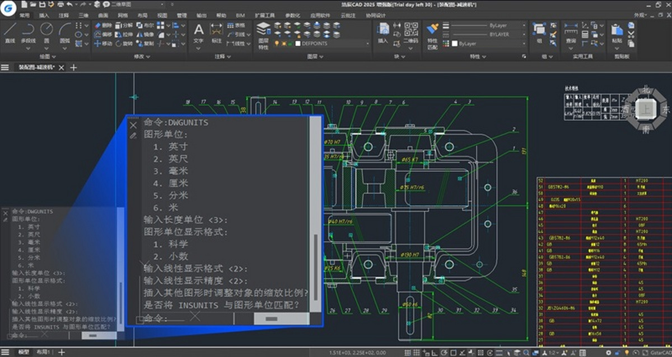Select the Erase (删除) tool
Viewport: 672px width, 357px height.
click(x=104, y=25)
